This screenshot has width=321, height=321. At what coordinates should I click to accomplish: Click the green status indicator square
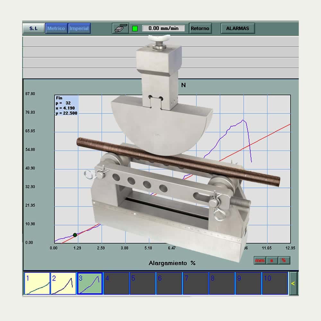coord(135,28)
